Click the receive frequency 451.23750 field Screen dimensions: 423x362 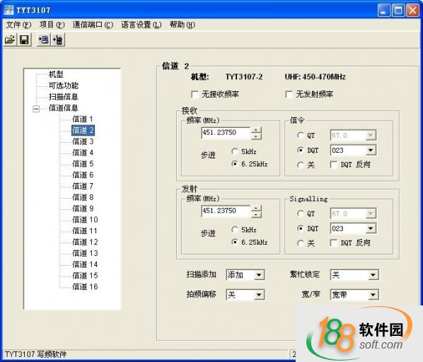click(x=226, y=133)
